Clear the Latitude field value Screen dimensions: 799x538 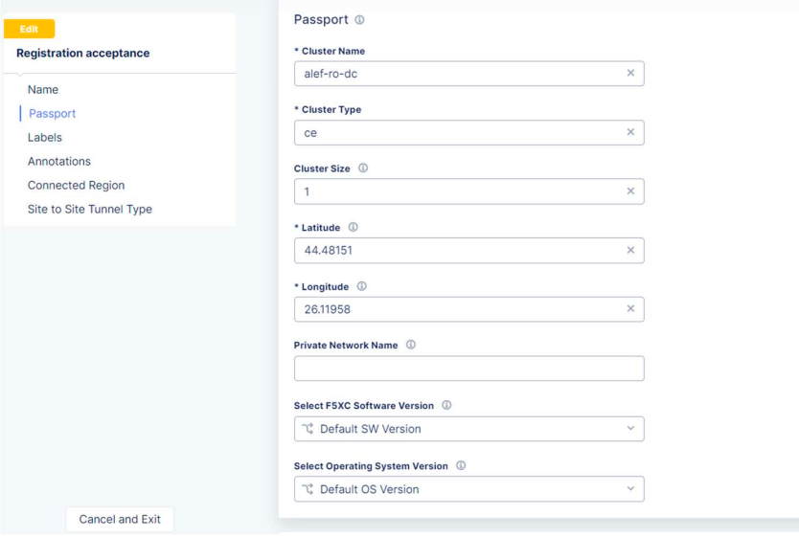point(630,250)
